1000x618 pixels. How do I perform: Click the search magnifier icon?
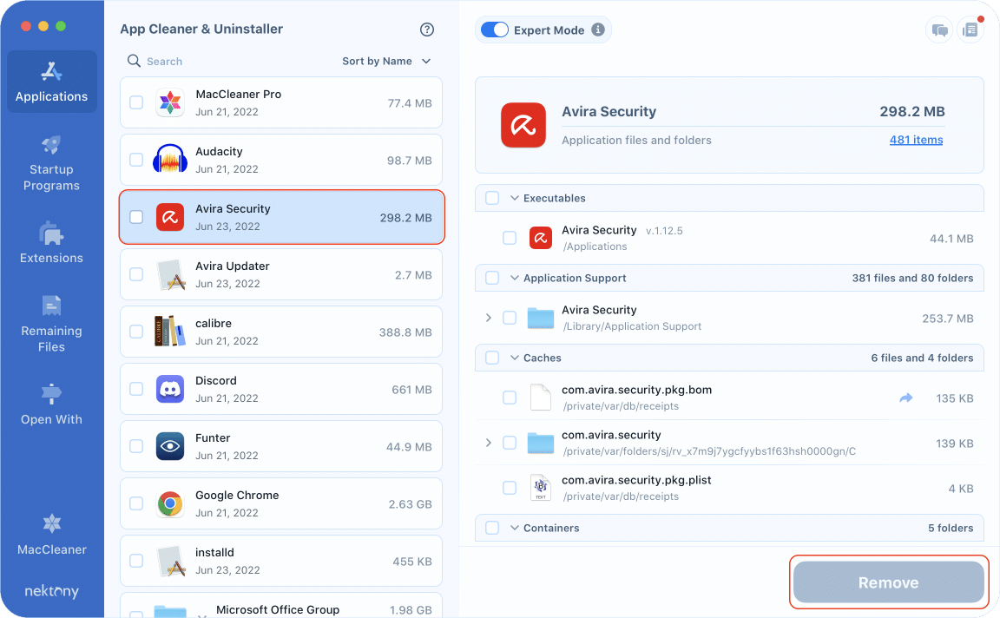tap(134, 61)
